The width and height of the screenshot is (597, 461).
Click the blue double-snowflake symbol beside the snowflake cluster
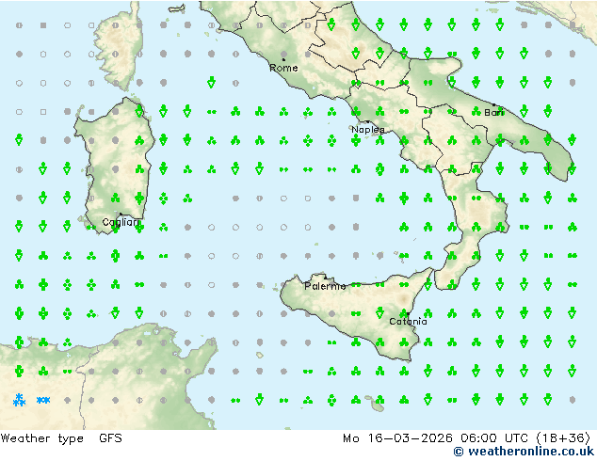point(43,400)
